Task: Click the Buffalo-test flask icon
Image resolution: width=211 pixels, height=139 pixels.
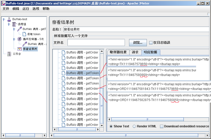Action: (x=9, y=19)
